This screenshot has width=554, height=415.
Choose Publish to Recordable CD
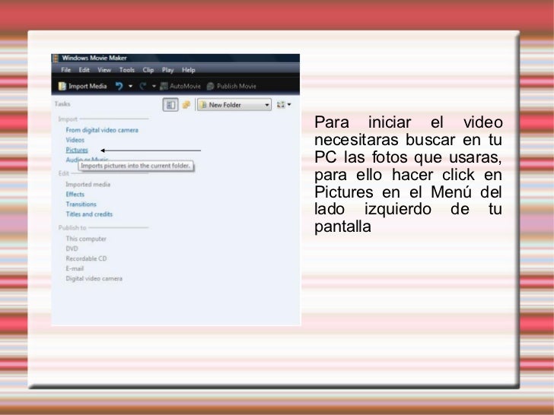(86, 258)
